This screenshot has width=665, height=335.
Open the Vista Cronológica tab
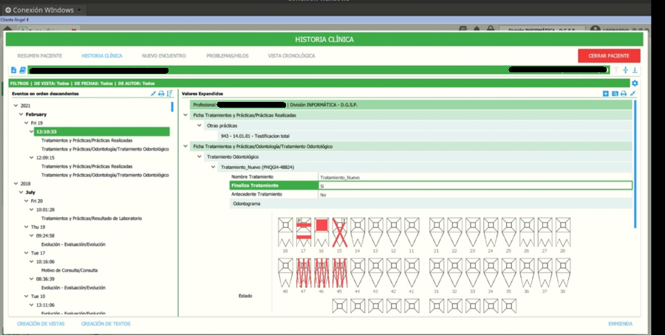coord(291,56)
